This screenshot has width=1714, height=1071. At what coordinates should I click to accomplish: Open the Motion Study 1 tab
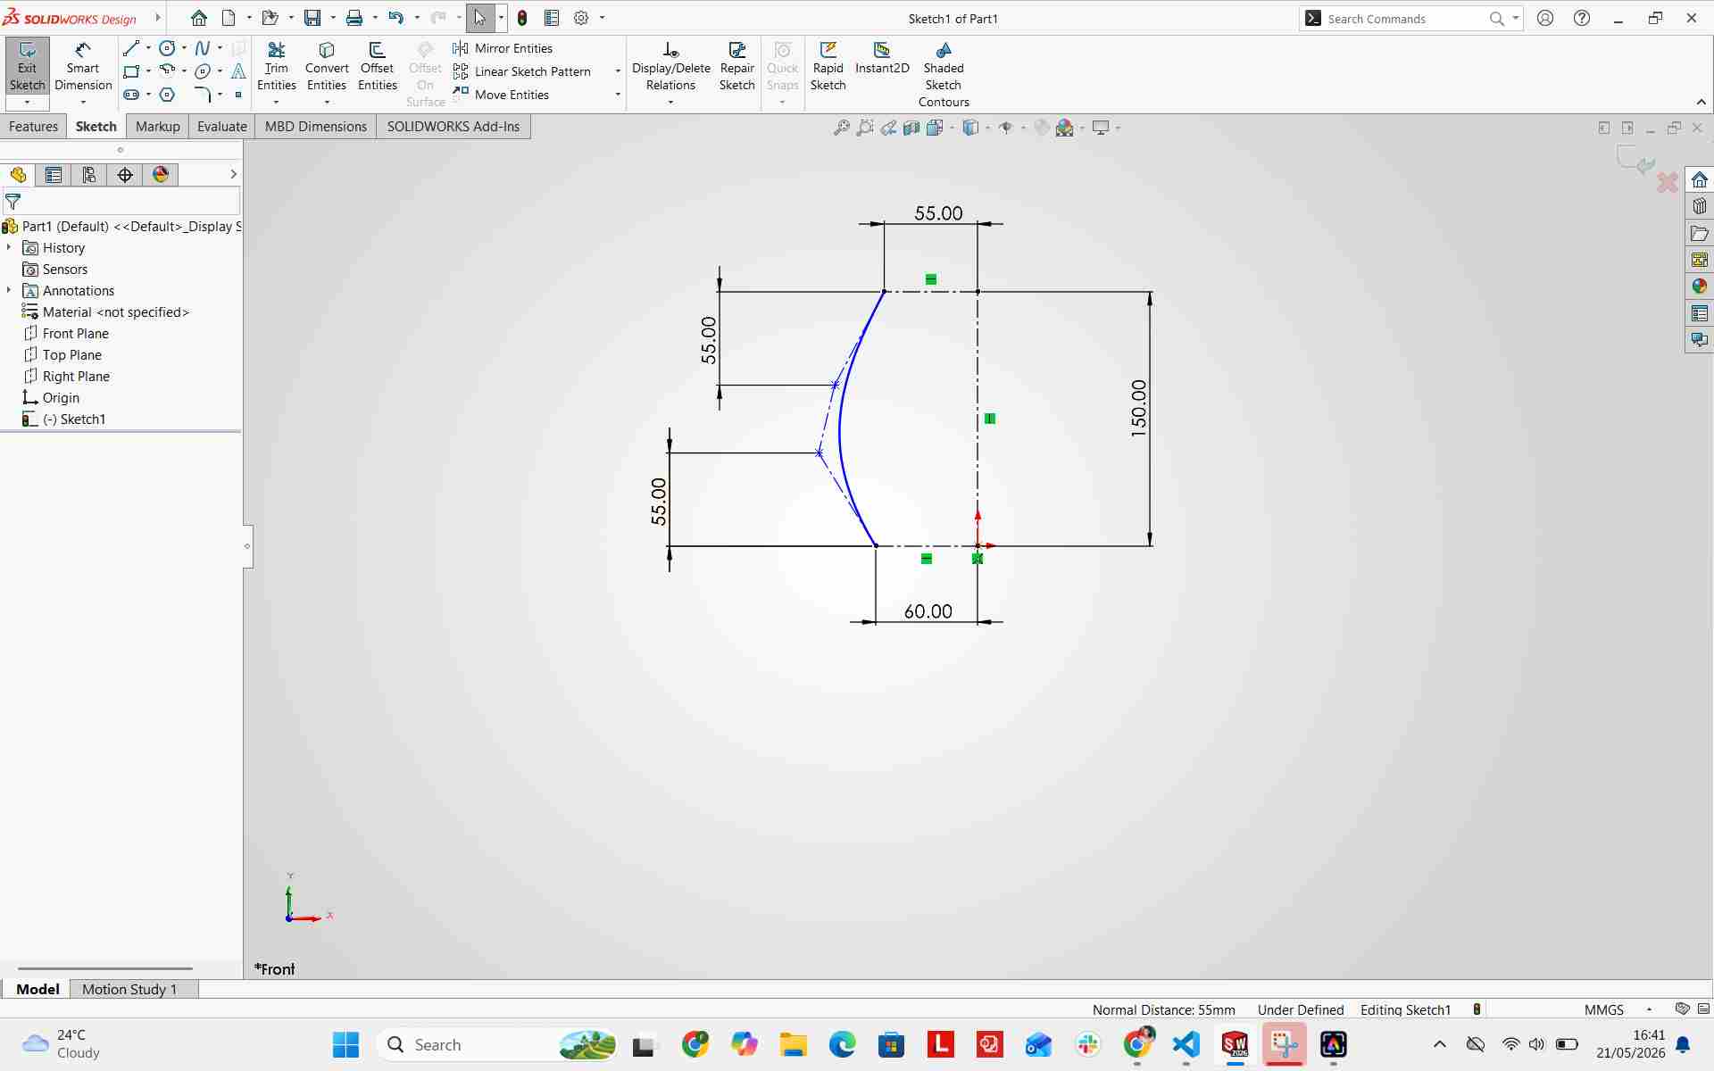(129, 989)
